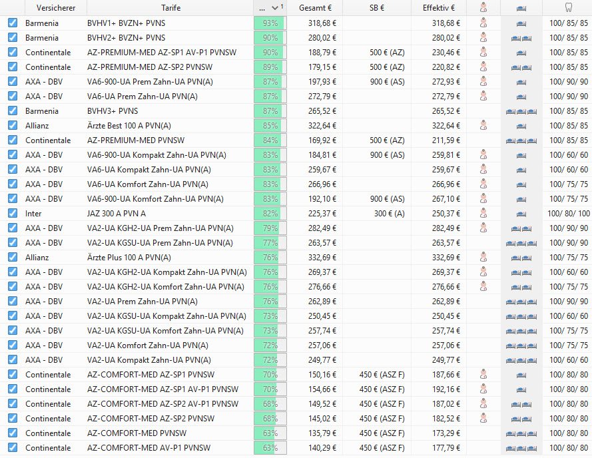Click bed icon in VA6-UA Komfort Zahn-UA row
The width and height of the screenshot is (592, 458).
click(521, 184)
